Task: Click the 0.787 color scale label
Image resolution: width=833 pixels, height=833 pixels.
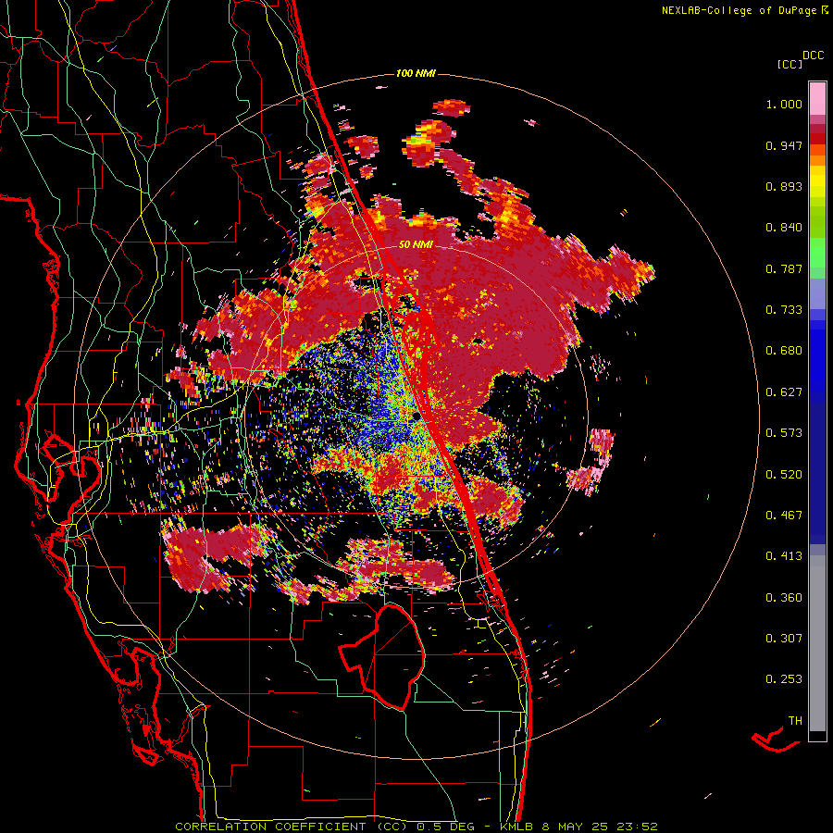Action: click(x=784, y=268)
